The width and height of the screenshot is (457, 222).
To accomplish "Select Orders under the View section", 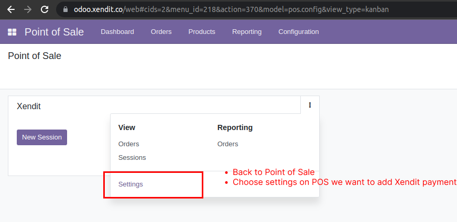I will coord(128,144).
